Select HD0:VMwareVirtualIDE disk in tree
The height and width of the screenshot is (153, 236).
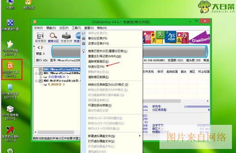click(62, 69)
